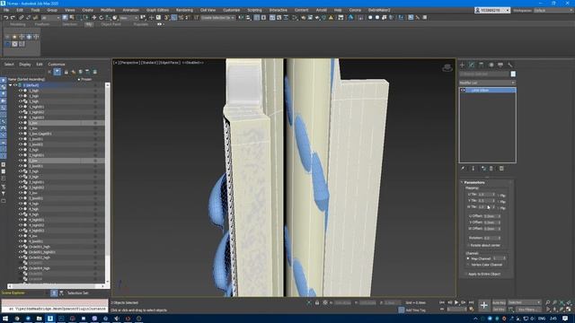Open the Display command panel tab
575x323 pixels.
click(500, 65)
